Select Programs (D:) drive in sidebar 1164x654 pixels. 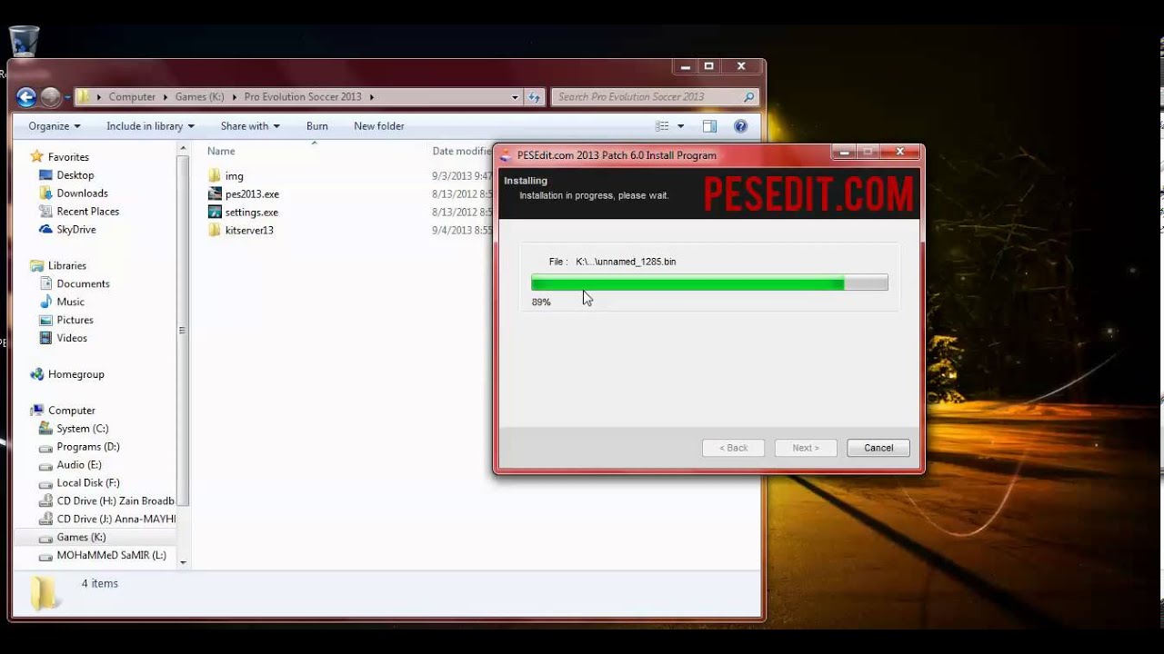pos(88,447)
